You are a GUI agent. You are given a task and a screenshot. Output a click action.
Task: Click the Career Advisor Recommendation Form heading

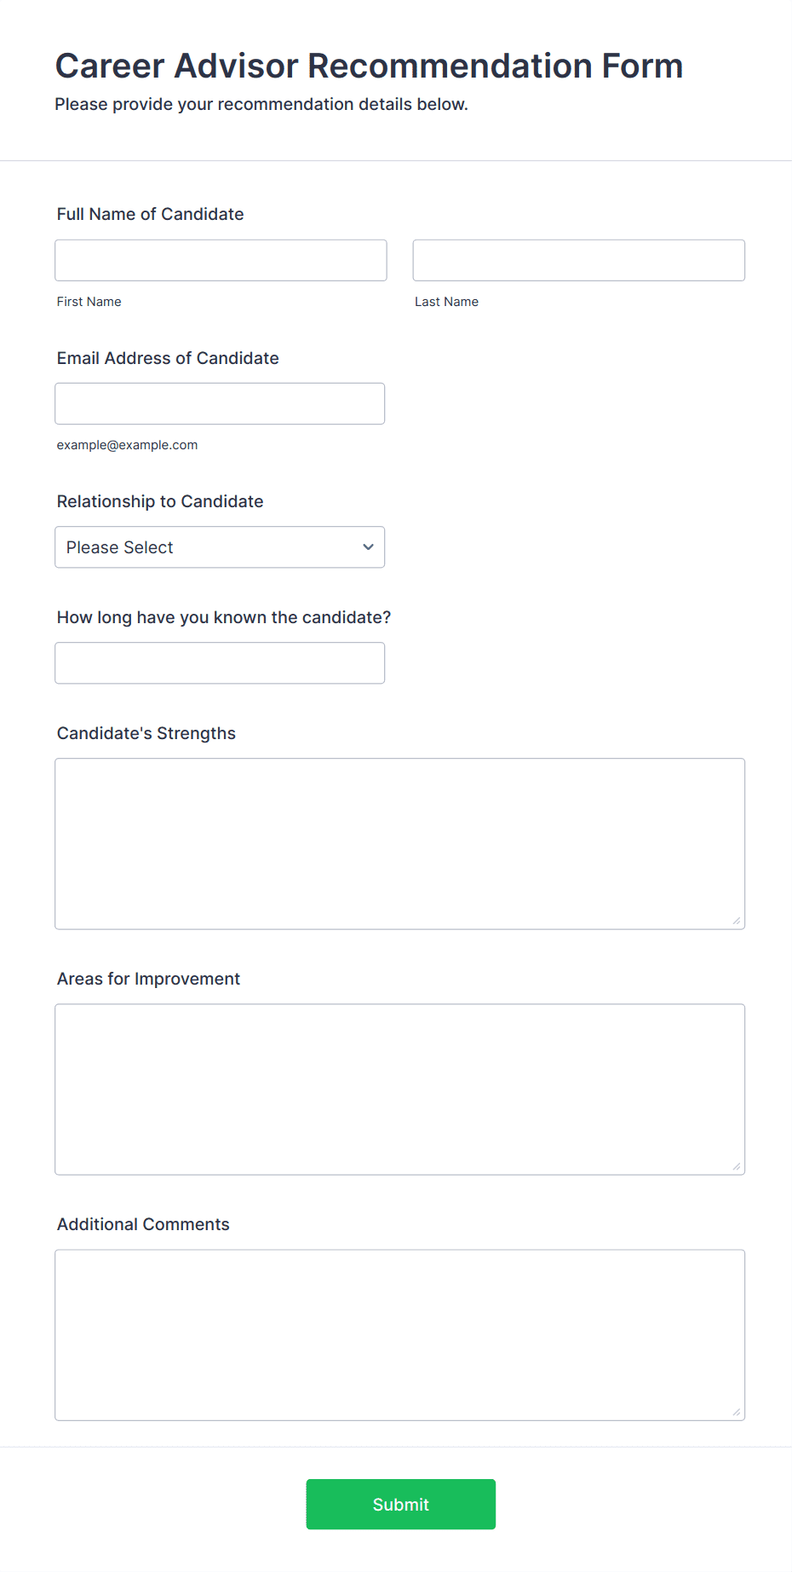point(370,66)
